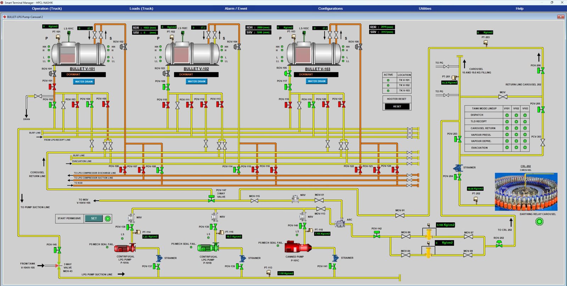Click the red POV-105 valve
This screenshot has height=286, width=567.
tap(106, 104)
